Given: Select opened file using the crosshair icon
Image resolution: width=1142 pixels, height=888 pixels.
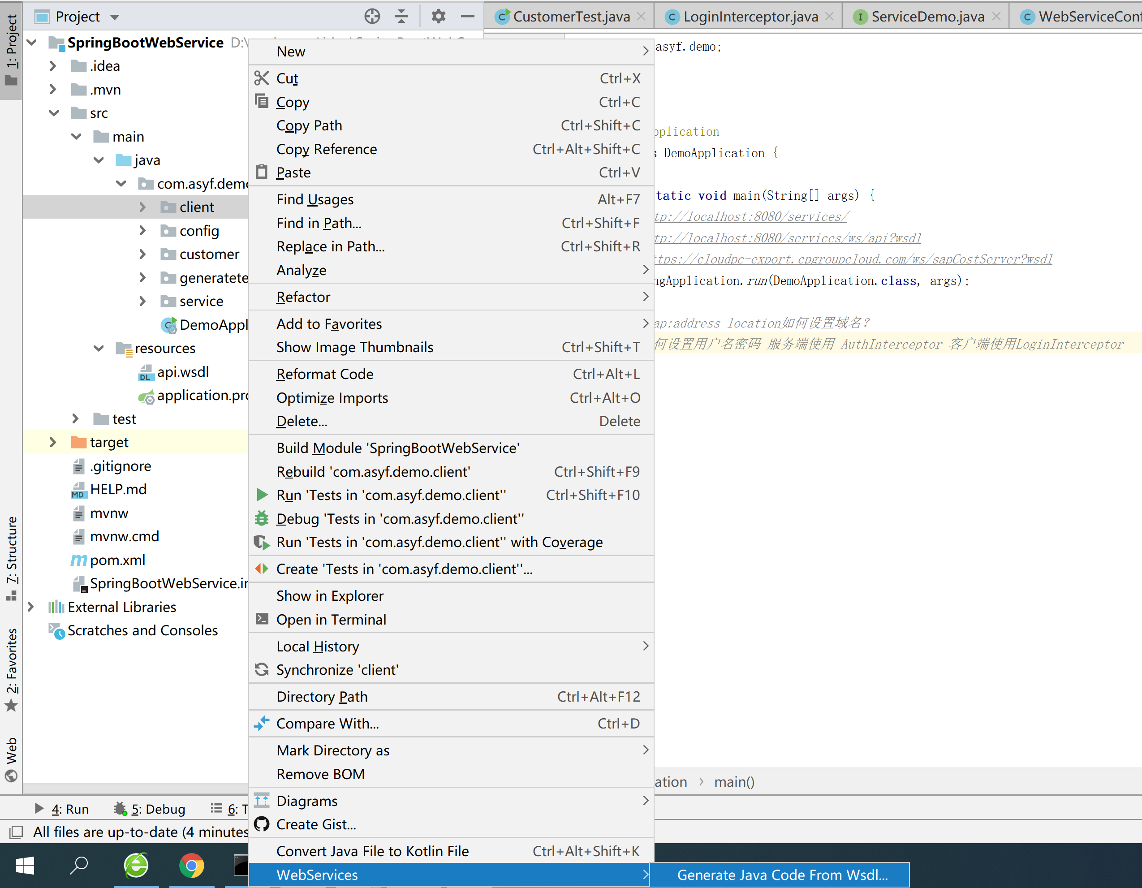Looking at the screenshot, I should tap(372, 16).
